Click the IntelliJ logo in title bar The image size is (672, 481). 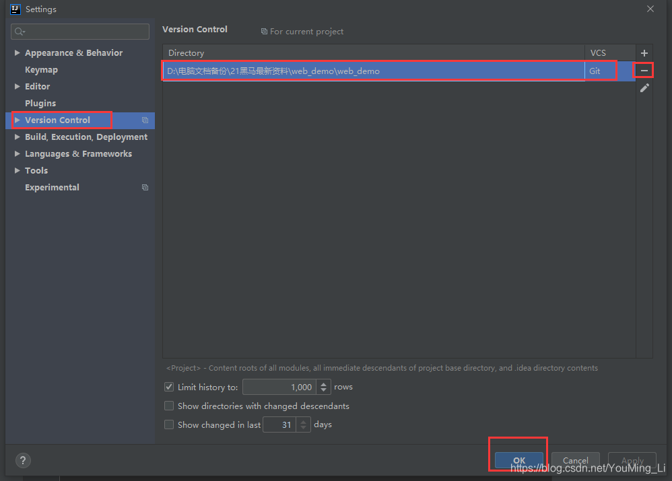point(15,9)
